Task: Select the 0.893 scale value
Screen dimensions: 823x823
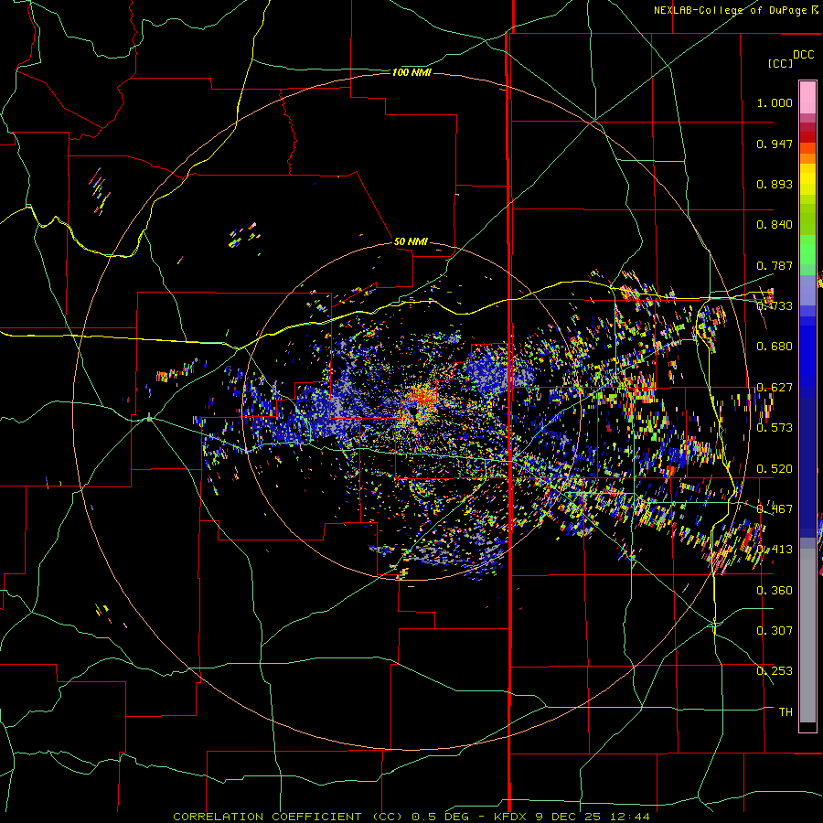Action: pyautogui.click(x=775, y=184)
